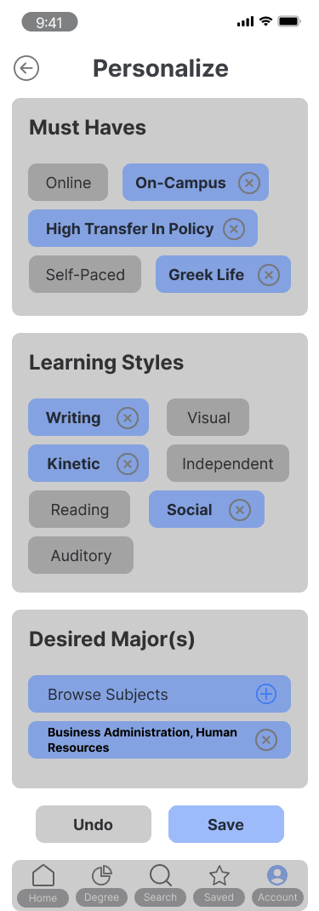Remove the Social tag via X icon
The width and height of the screenshot is (319, 911).
tap(240, 509)
